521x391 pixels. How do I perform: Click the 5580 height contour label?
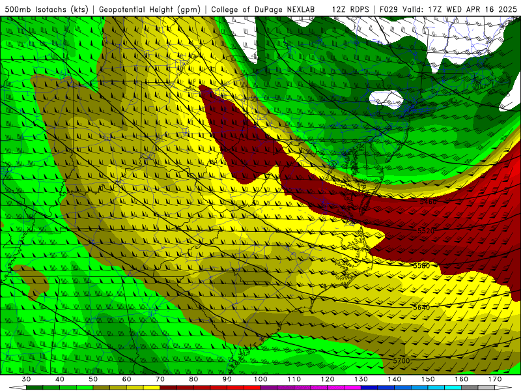click(x=421, y=265)
